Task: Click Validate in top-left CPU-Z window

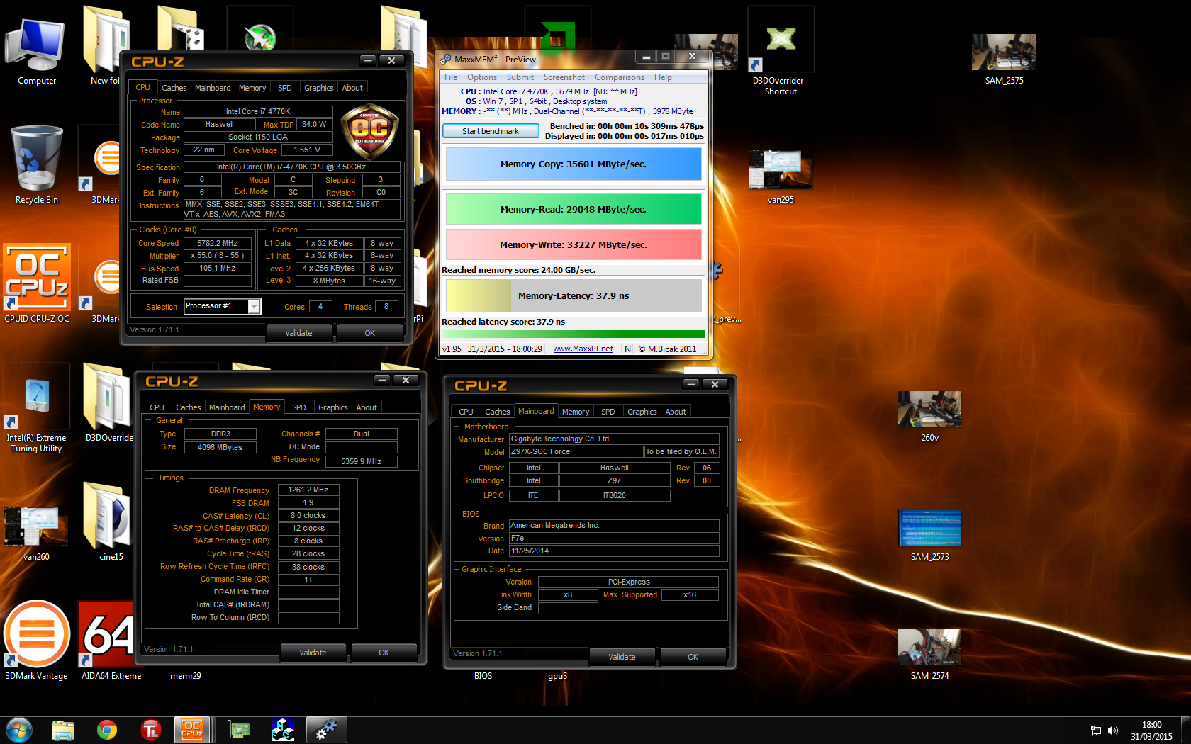Action: pyautogui.click(x=298, y=333)
